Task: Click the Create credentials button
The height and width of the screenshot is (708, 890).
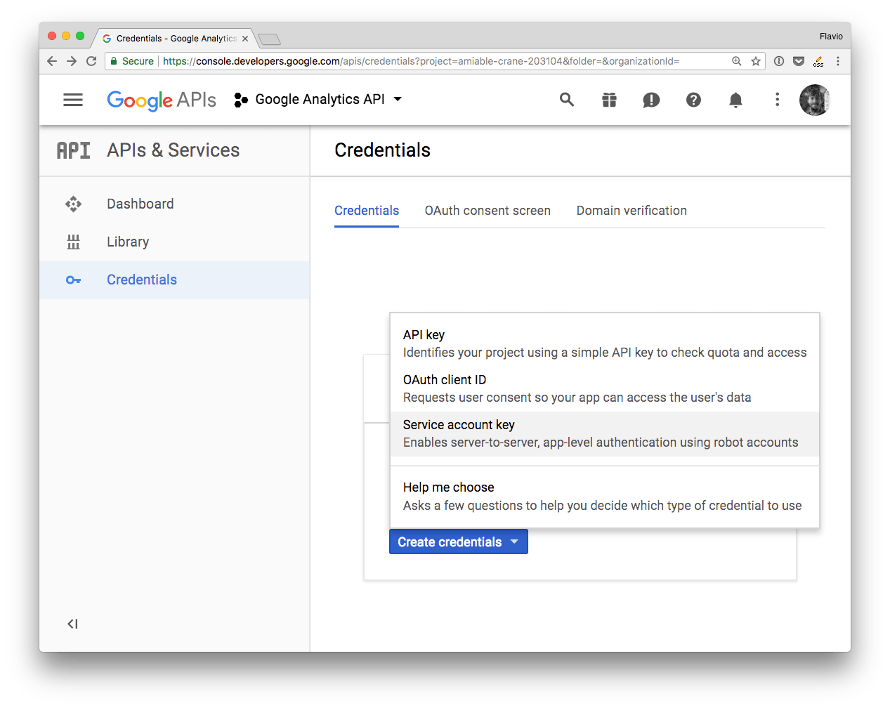Action: [x=459, y=542]
